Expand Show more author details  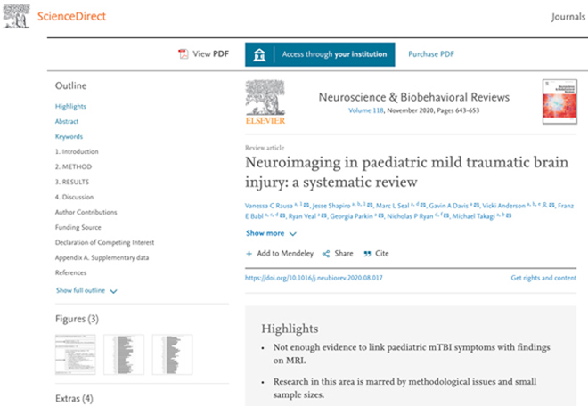click(265, 233)
